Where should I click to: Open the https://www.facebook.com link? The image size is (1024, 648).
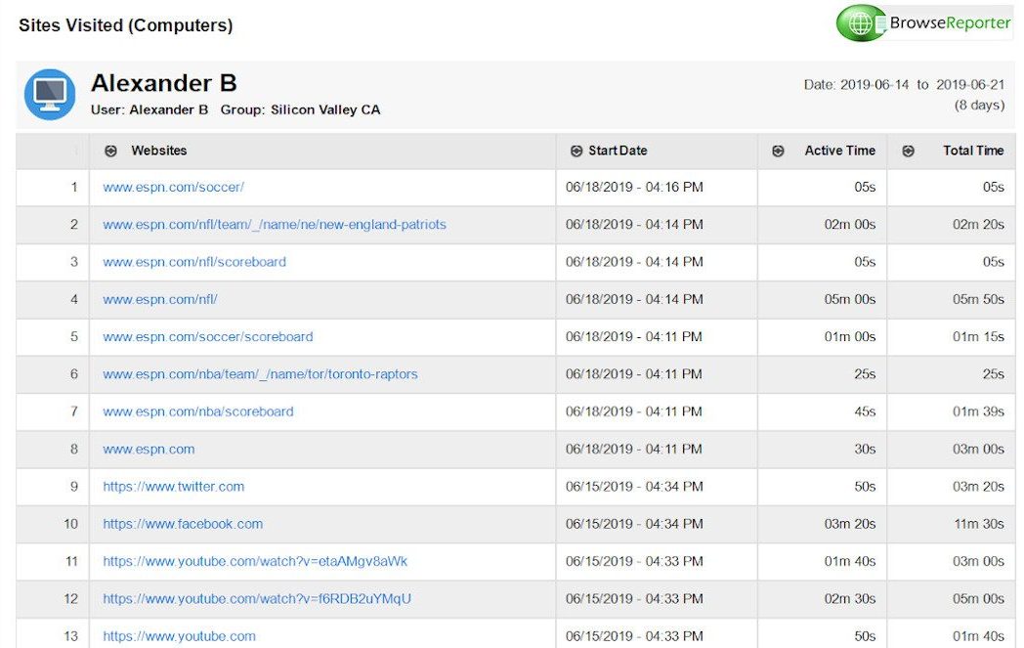point(182,523)
